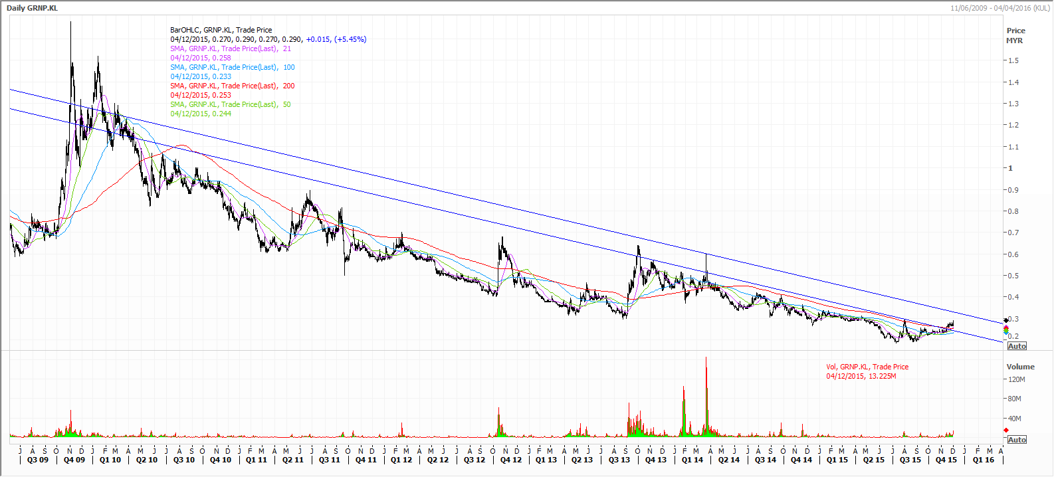Screen dimensions: 1054x477
Task: Select the SMA 21 legend label
Action: point(230,48)
